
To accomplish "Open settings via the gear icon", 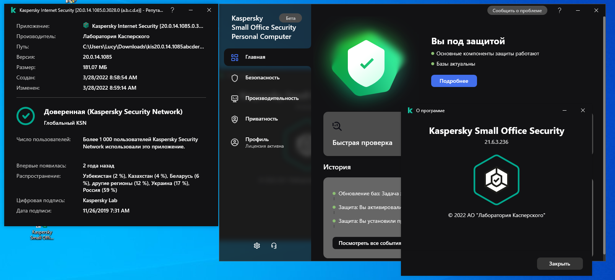I will pos(257,246).
